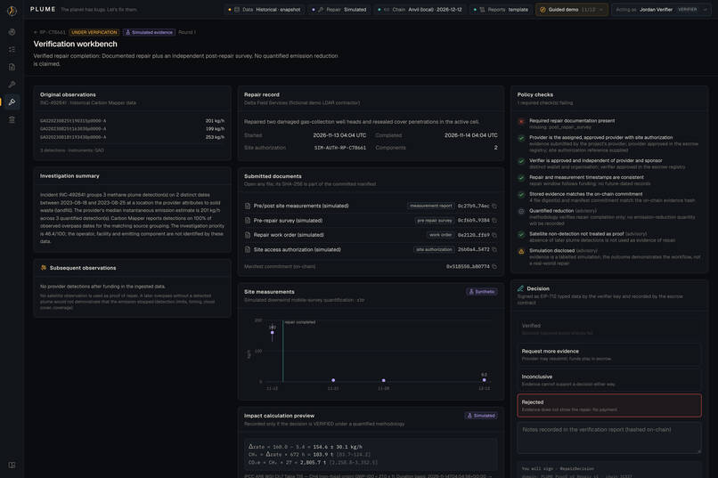The height and width of the screenshot is (478, 718).
Task: Click the Decision pen icon
Action: tap(520, 288)
